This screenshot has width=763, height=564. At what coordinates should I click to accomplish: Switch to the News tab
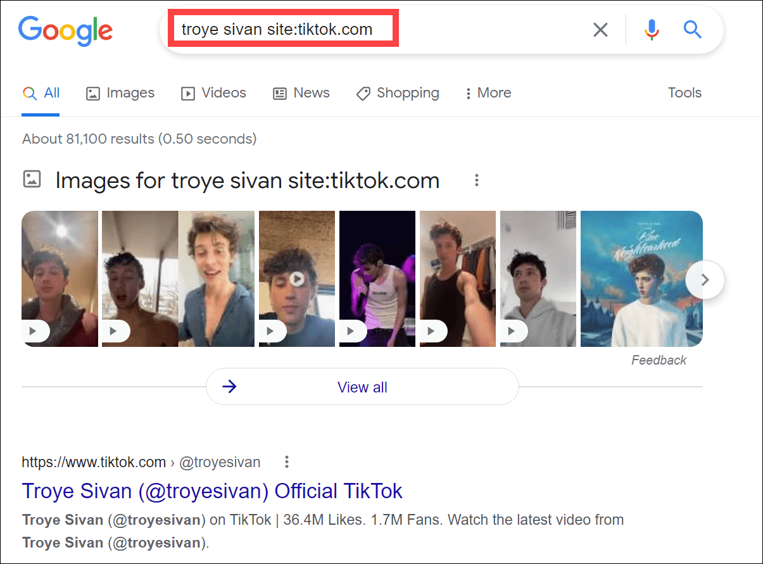point(301,93)
